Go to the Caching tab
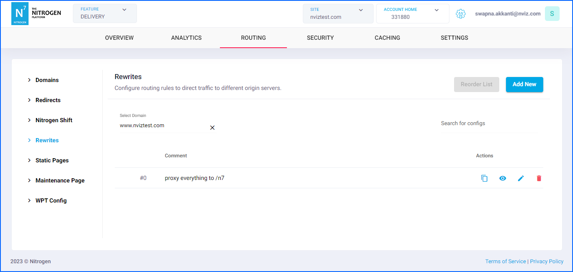The height and width of the screenshot is (272, 573). (x=387, y=38)
